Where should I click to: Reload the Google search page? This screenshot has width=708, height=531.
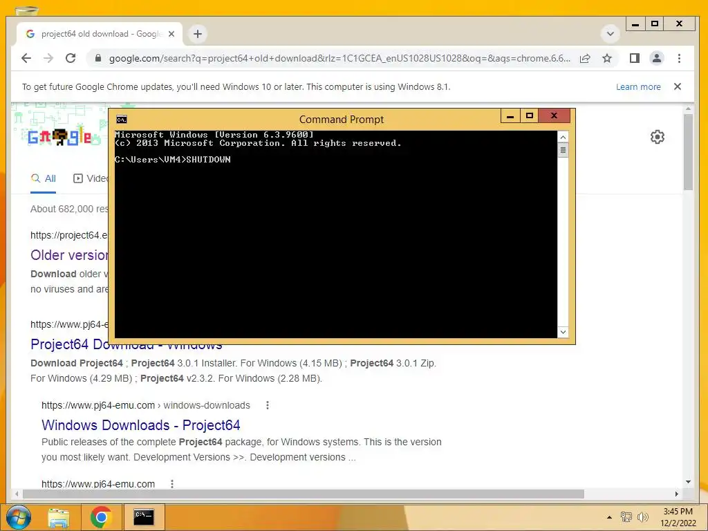[71, 58]
